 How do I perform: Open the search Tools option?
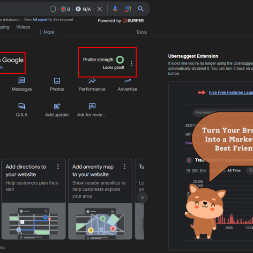click(x=141, y=32)
